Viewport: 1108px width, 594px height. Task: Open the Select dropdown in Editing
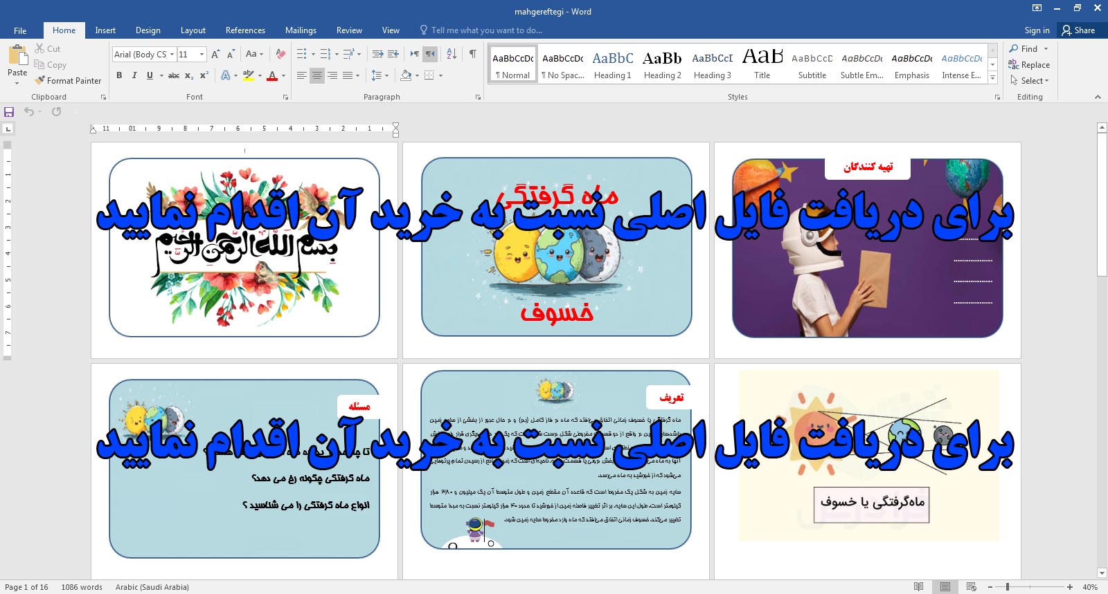[1030, 81]
